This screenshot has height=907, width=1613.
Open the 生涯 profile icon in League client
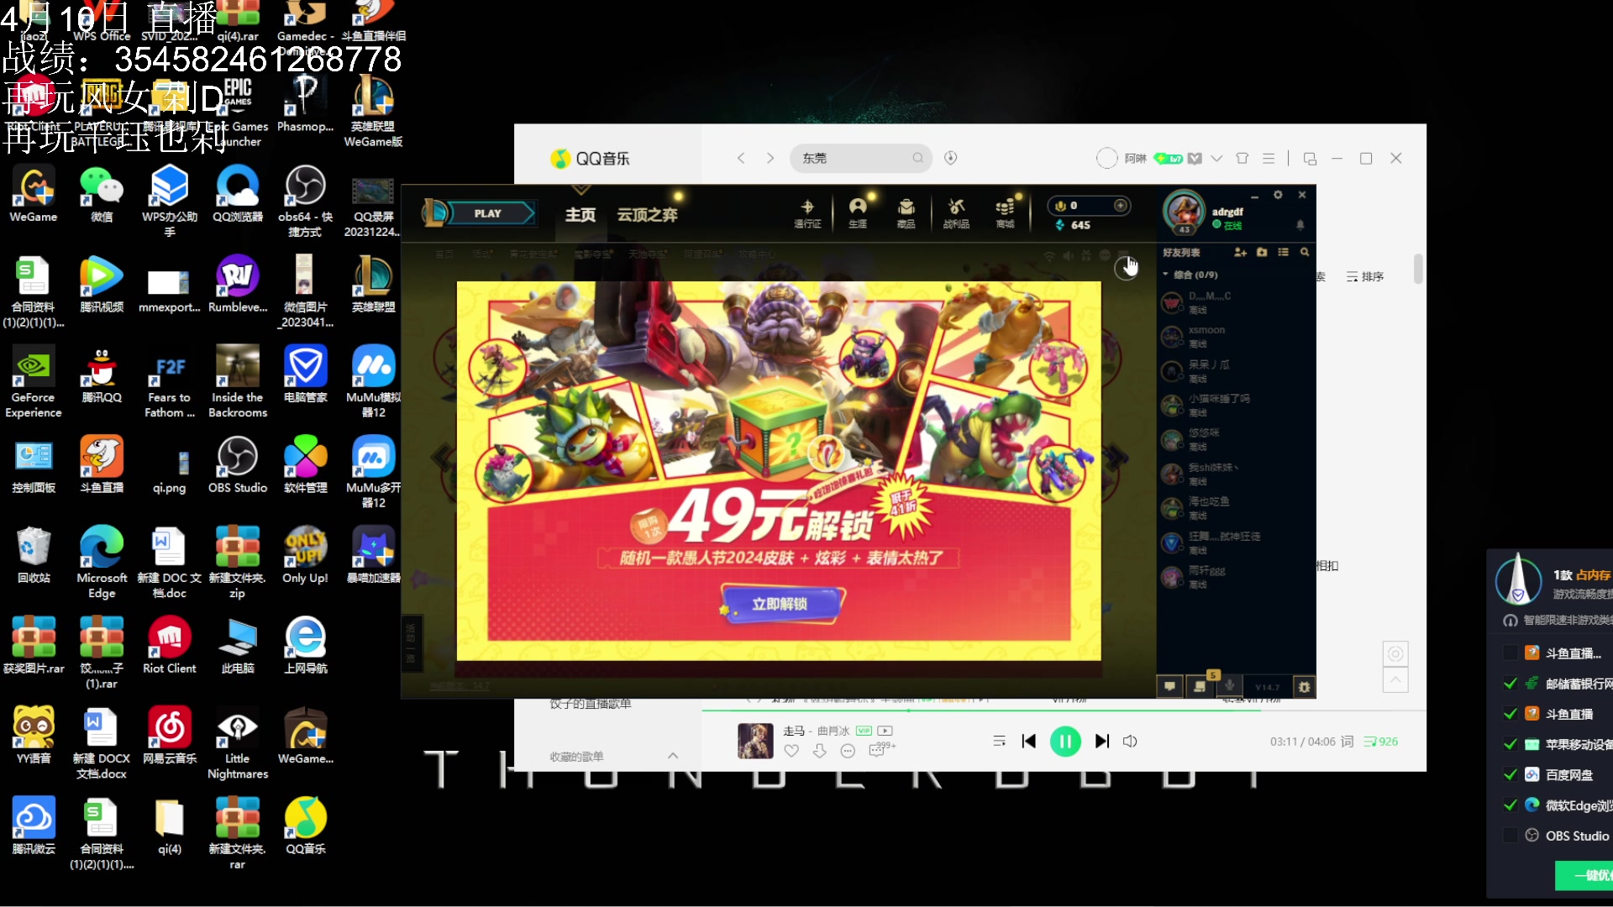858,212
